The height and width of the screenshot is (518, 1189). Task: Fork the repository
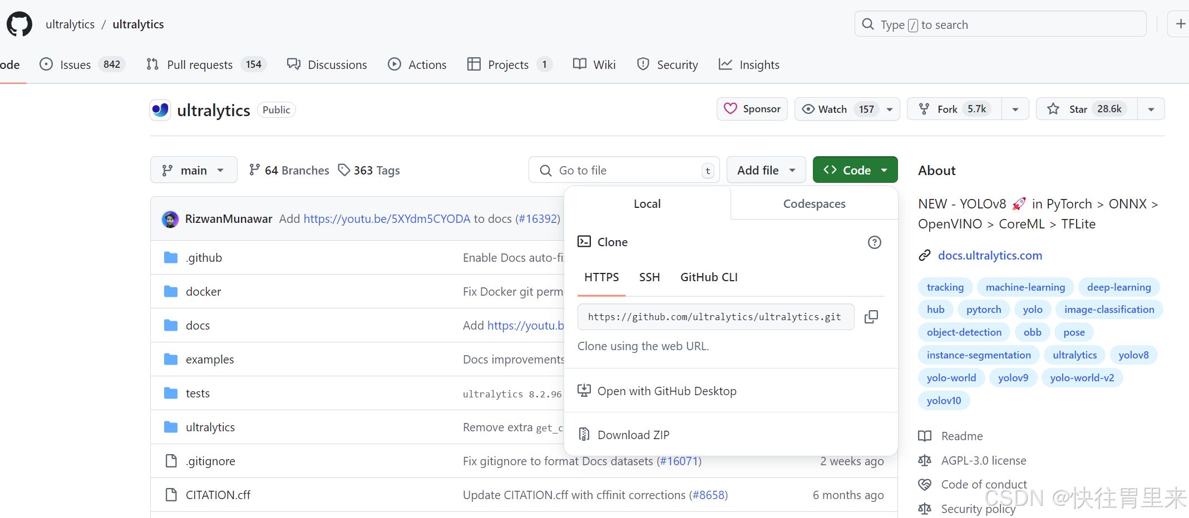[x=955, y=109]
